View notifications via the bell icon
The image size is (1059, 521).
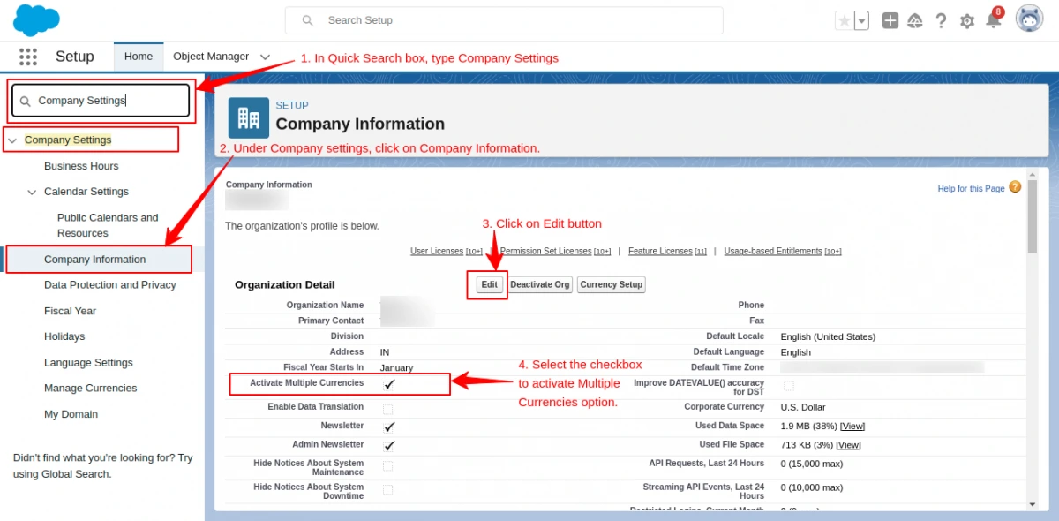pos(993,20)
